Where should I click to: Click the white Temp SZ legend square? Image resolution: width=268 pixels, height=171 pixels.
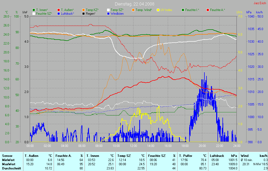(x=108, y=10)
